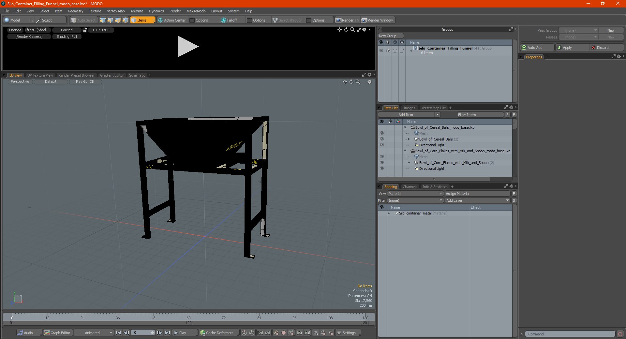This screenshot has height=339, width=626.
Task: Collapse Bowl_of_Corn_Flakes_with_Milk_and_Spoon_modo_base.lxo scene
Action: (x=405, y=151)
